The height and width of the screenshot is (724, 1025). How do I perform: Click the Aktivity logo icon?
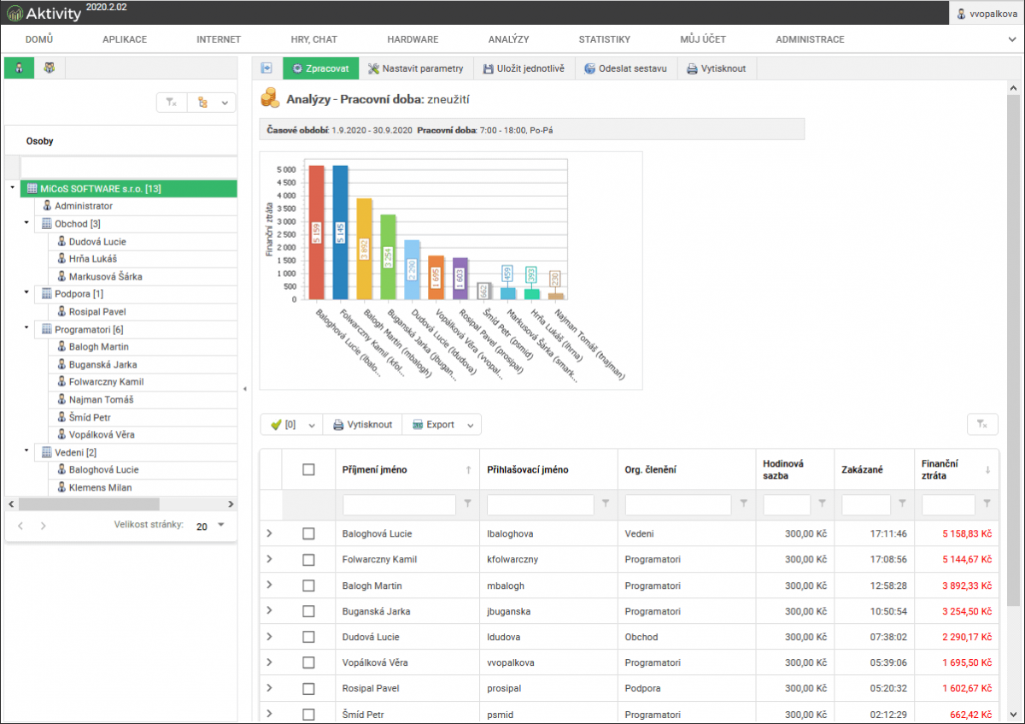(15, 13)
